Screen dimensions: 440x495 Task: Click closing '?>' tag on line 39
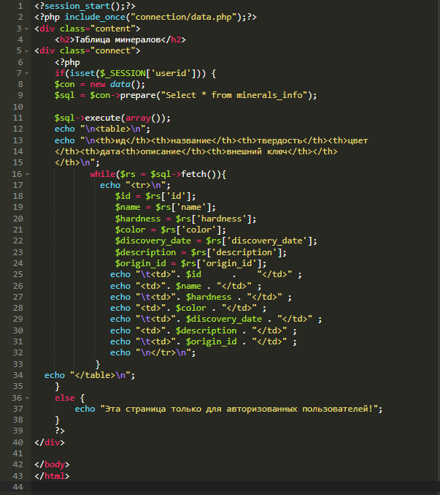click(60, 431)
